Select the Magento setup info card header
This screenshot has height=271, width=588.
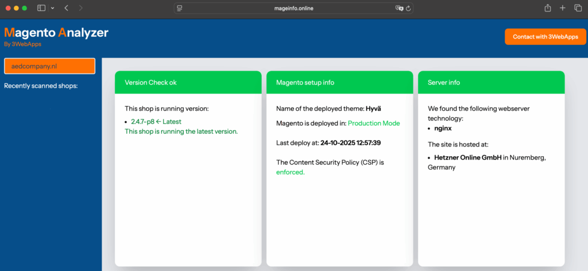(339, 83)
